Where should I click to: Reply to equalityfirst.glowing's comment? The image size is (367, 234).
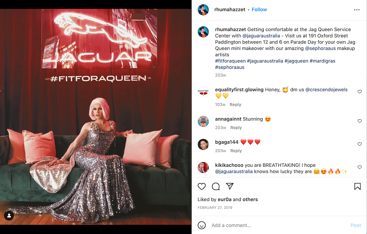(x=235, y=104)
